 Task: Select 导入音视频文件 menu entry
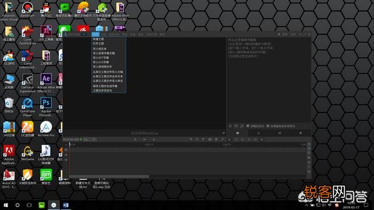pos(109,66)
